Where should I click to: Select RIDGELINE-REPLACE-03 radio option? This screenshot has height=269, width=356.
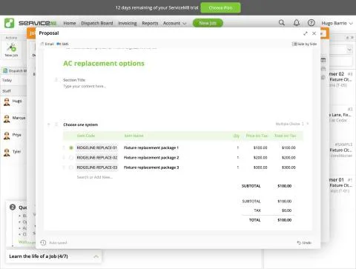coord(71,167)
